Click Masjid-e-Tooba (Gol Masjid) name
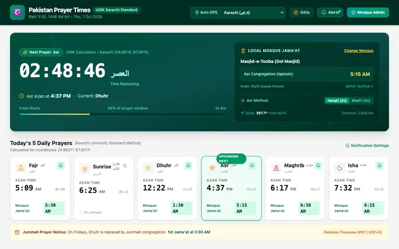This screenshot has height=249, width=399. coord(270,62)
